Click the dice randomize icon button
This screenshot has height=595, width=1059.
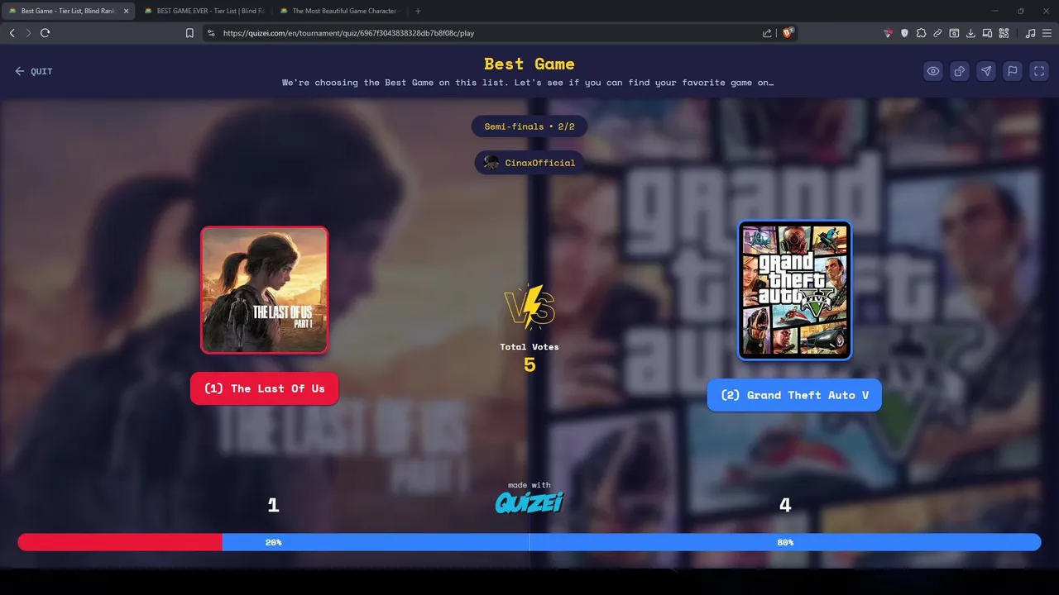click(960, 71)
